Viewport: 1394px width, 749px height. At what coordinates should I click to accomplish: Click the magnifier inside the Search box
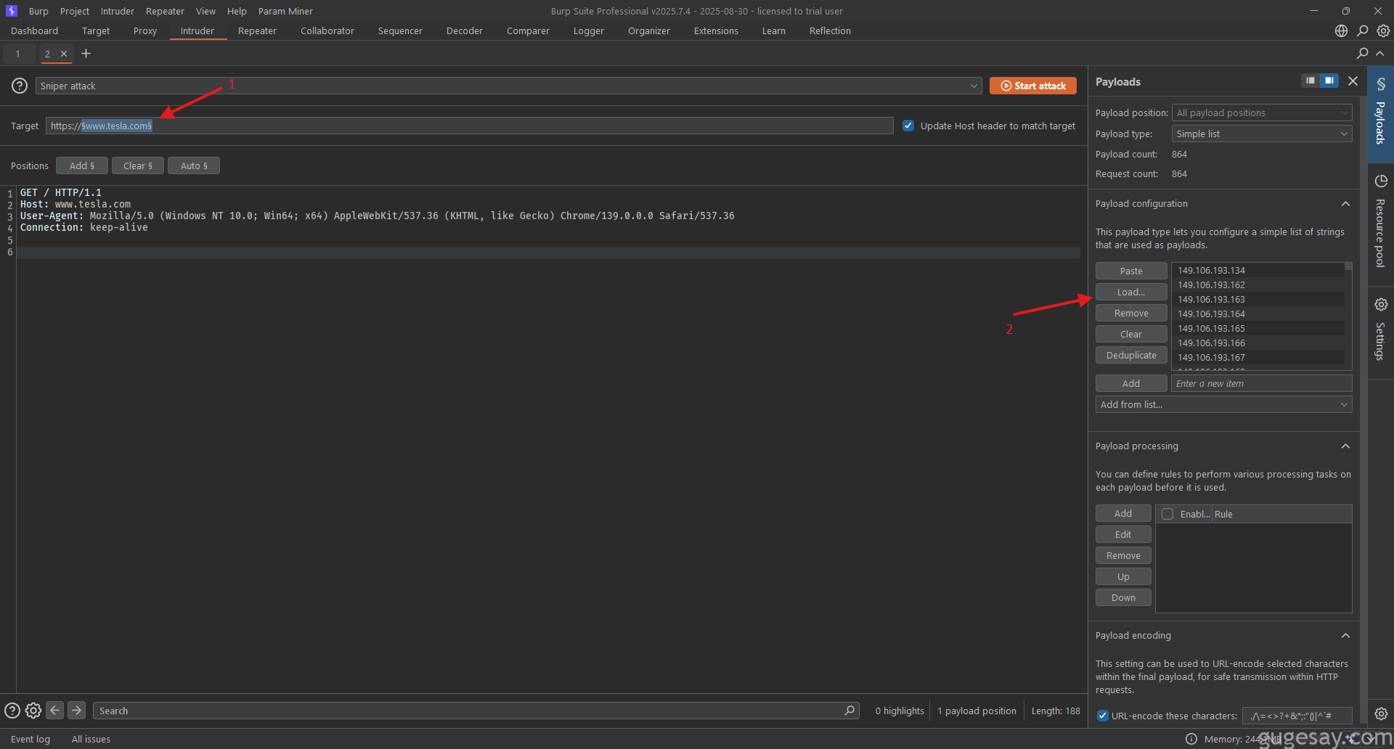(849, 711)
